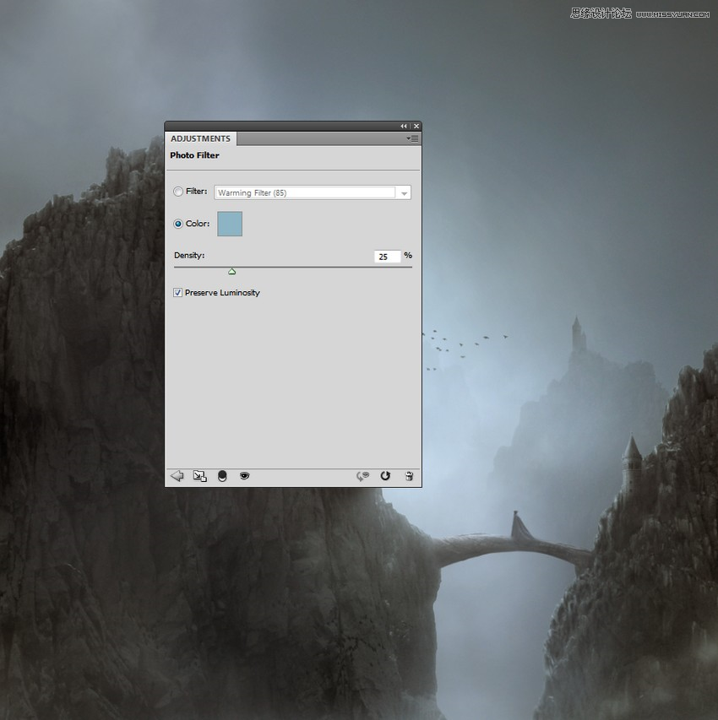Click the Density percentage input field
The width and height of the screenshot is (718, 720).
click(x=387, y=257)
